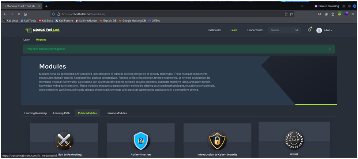Open the browser extensions puzzle icon
The image size is (358, 159).
coord(333,14)
